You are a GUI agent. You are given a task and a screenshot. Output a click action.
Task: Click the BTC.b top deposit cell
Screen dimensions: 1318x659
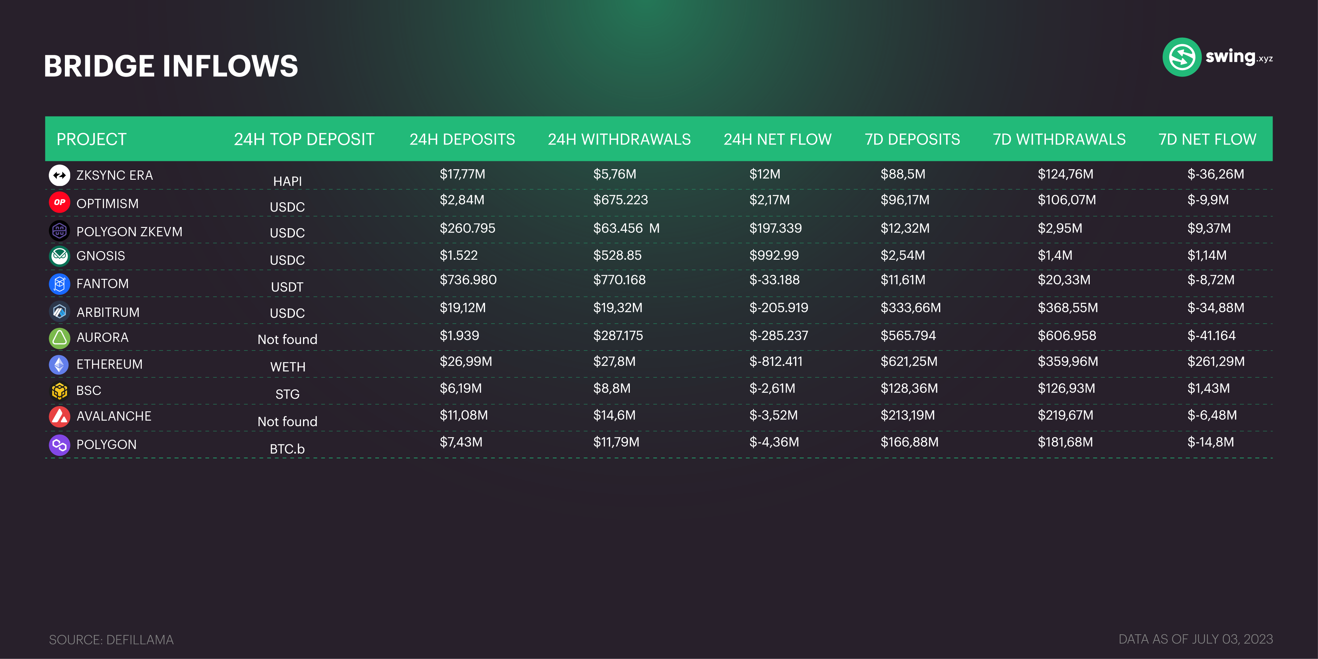tap(287, 449)
